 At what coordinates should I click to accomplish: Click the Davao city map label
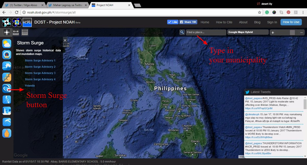196,141
